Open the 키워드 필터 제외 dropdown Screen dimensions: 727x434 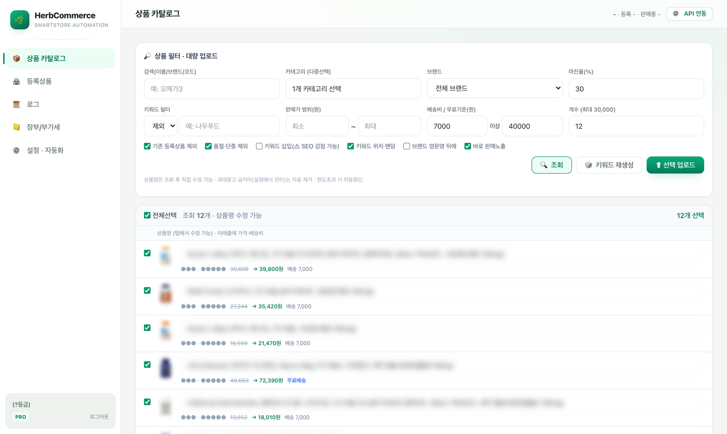[161, 126]
